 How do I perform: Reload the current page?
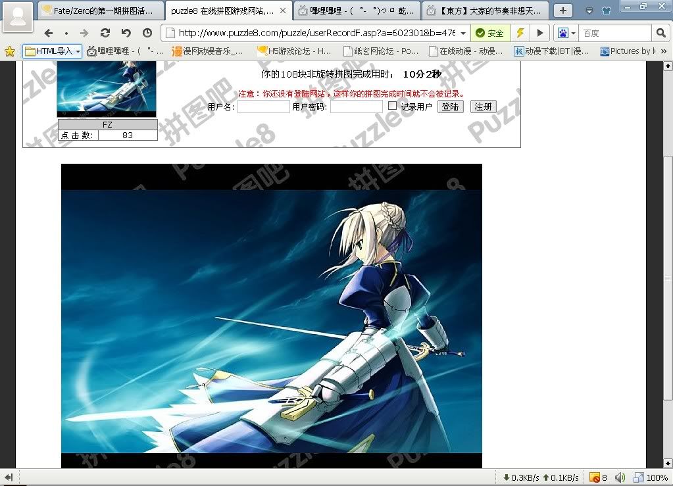click(x=105, y=33)
